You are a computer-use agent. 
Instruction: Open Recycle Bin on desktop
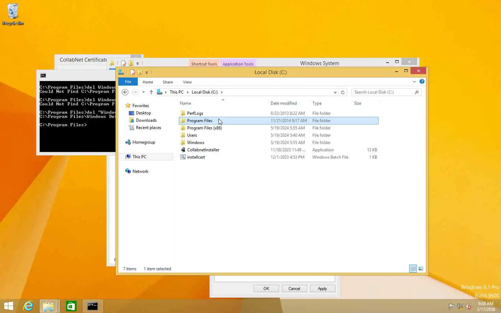click(13, 14)
